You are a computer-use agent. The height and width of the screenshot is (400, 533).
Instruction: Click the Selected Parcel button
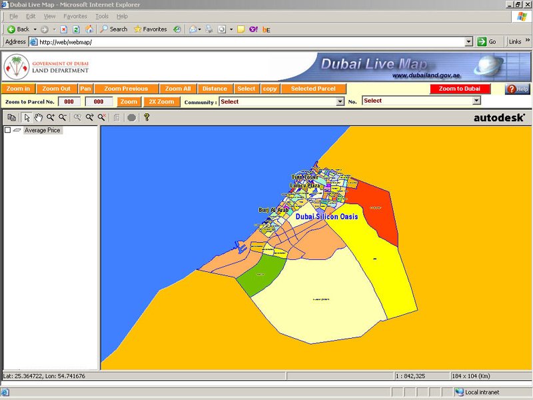coord(313,89)
